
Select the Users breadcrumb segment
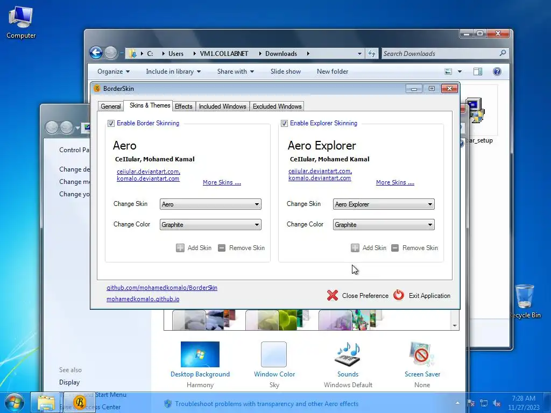point(176,54)
